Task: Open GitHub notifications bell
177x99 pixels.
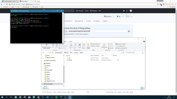Action: coord(124,11)
